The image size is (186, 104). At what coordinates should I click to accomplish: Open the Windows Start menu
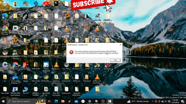click(3, 101)
